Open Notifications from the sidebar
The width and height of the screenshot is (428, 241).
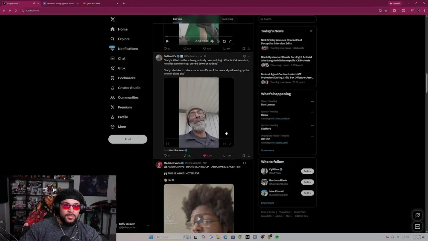(x=124, y=49)
